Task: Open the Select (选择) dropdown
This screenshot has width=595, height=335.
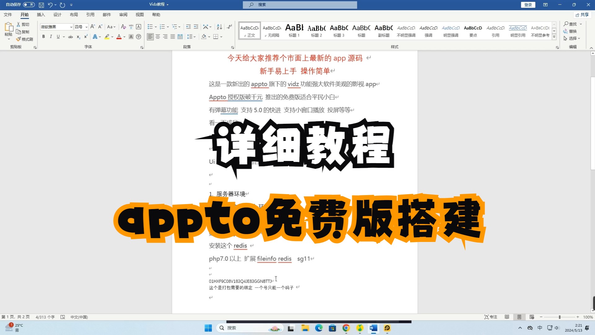Action: (x=572, y=38)
